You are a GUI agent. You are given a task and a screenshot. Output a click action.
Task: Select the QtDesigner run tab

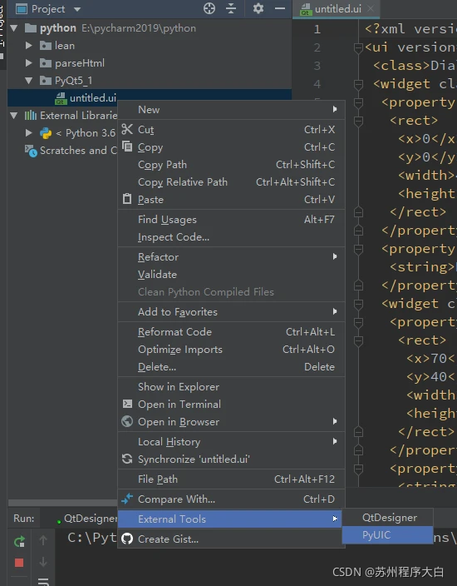tap(87, 518)
